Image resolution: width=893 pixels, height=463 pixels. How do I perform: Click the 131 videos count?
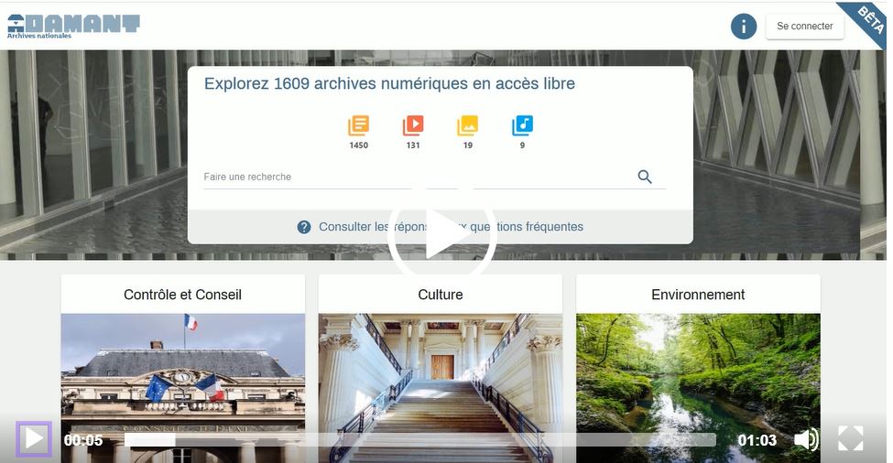click(413, 145)
